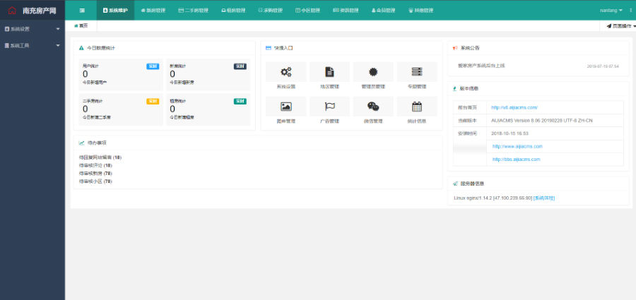Open the 待审核小区 (78) todo item

[x=95, y=181]
